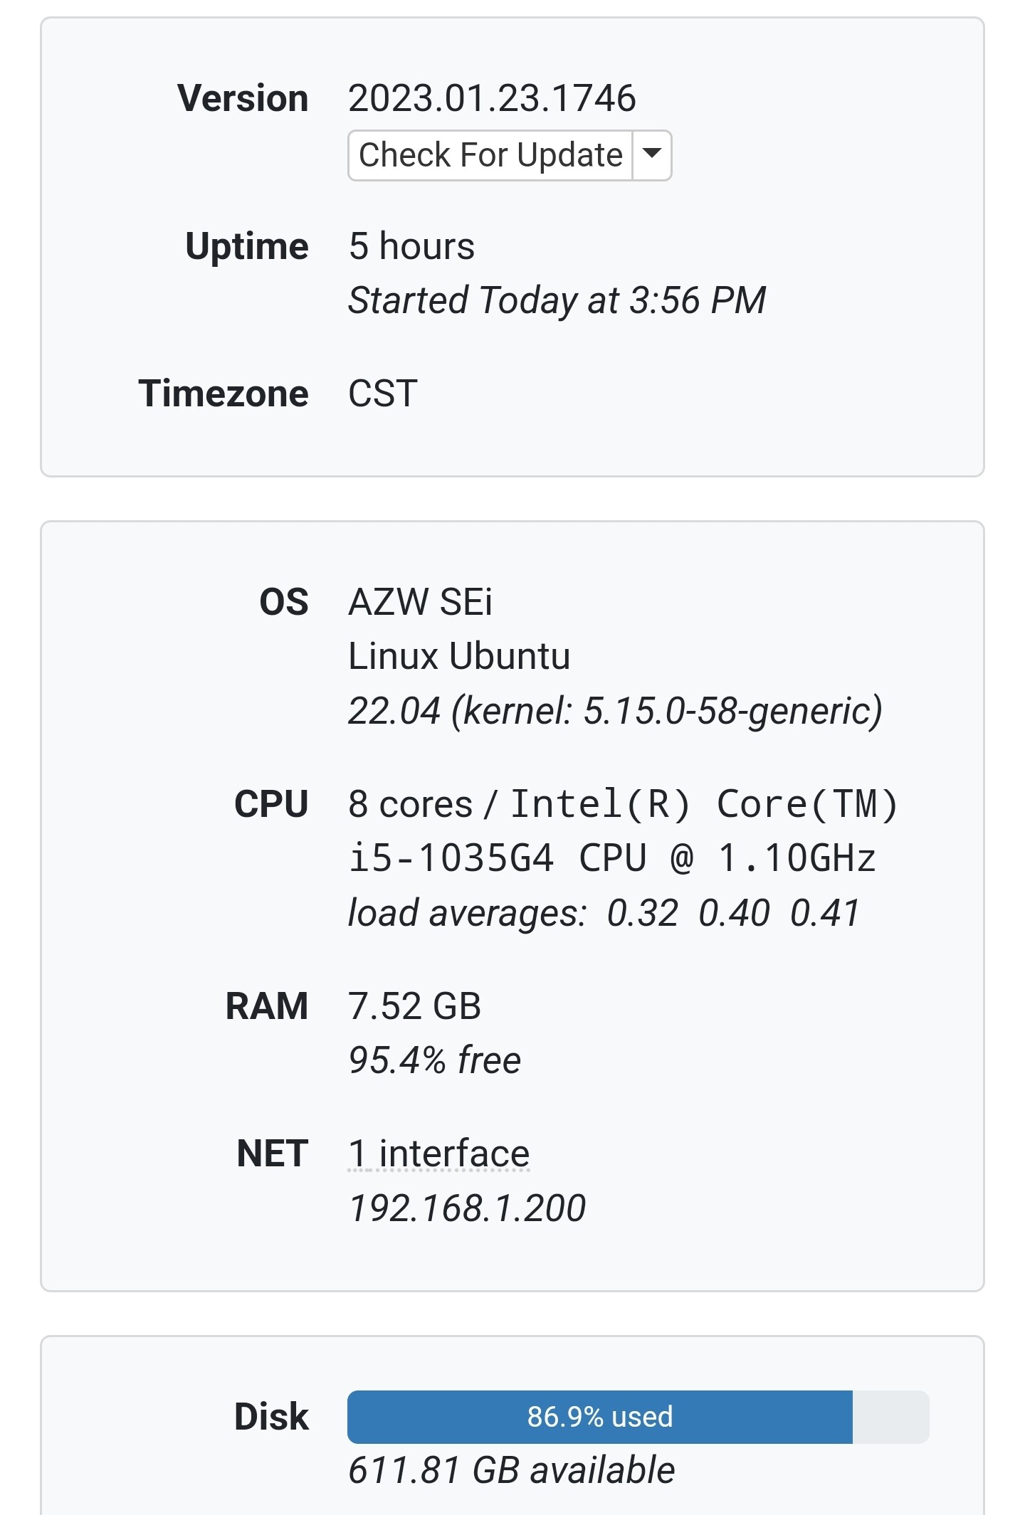1025x1515 pixels.
Task: Click the IP address 192.168.1.200
Action: [x=467, y=1208]
